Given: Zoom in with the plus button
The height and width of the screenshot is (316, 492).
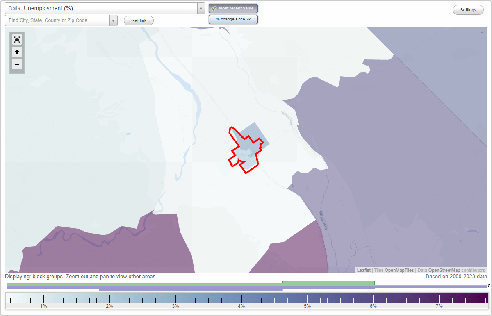Looking at the screenshot, I should pos(17,52).
